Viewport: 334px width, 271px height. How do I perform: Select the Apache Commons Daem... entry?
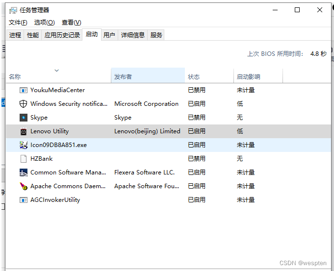[x=68, y=186]
